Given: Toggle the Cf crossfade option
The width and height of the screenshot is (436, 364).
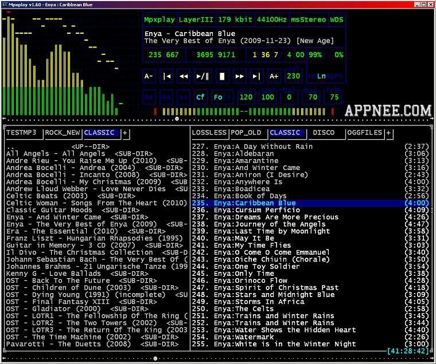Looking at the screenshot, I should click(200, 97).
